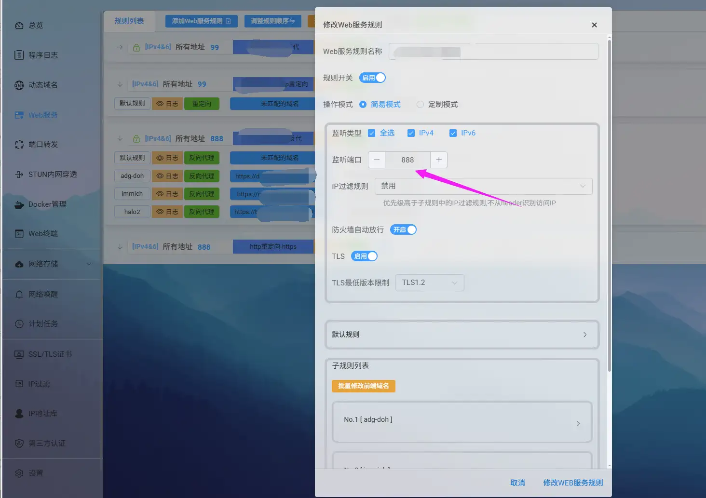This screenshot has height=498, width=706.
Task: Open the Web终端 panel
Action: pyautogui.click(x=41, y=233)
